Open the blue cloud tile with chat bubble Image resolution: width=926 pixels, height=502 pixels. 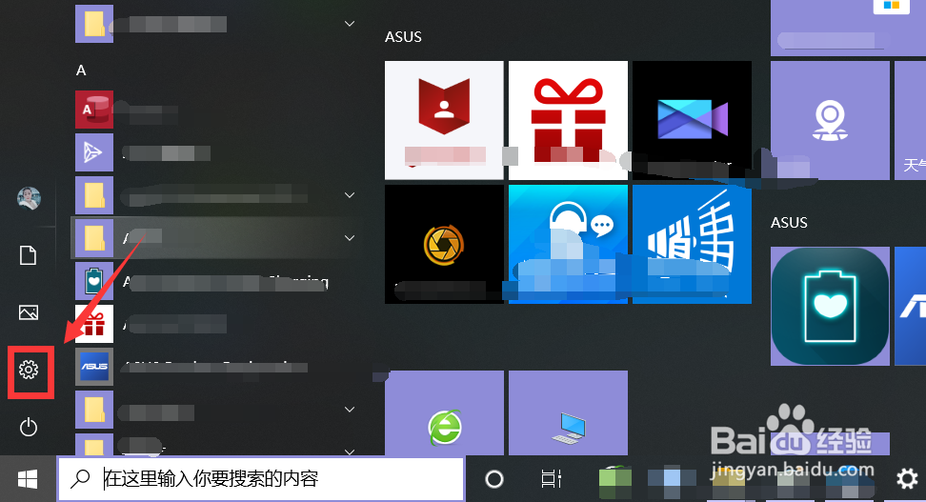(568, 244)
